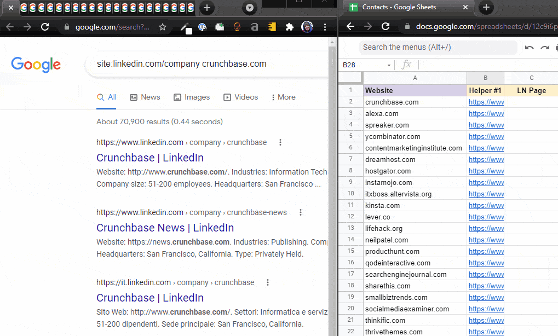Click the 'Search the menus' box in Sheets
This screenshot has width=558, height=336.
tap(438, 47)
